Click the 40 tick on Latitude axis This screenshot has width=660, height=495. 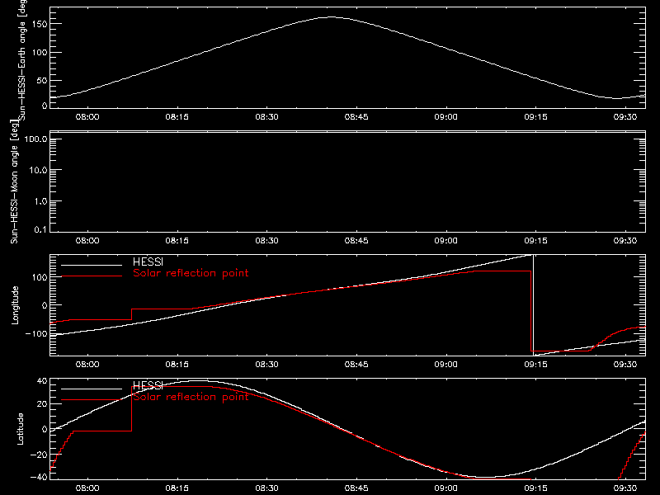click(42, 381)
